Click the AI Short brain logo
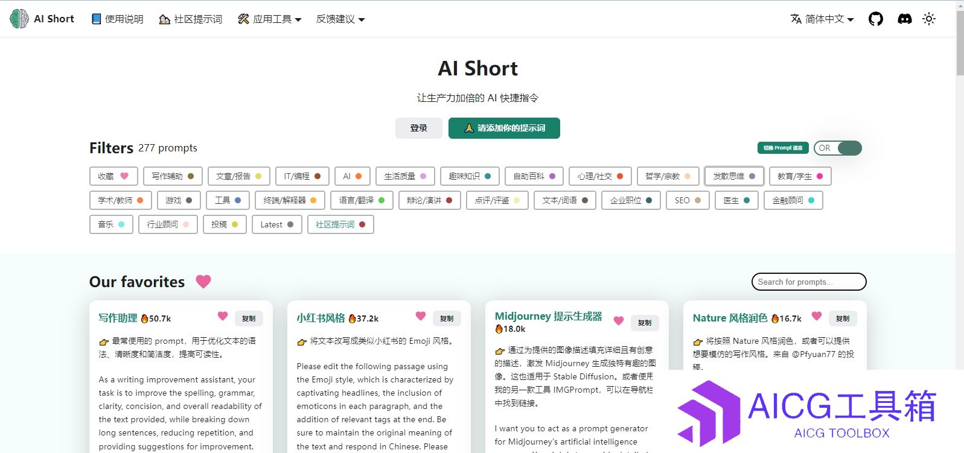Image resolution: width=964 pixels, height=453 pixels. click(x=19, y=19)
